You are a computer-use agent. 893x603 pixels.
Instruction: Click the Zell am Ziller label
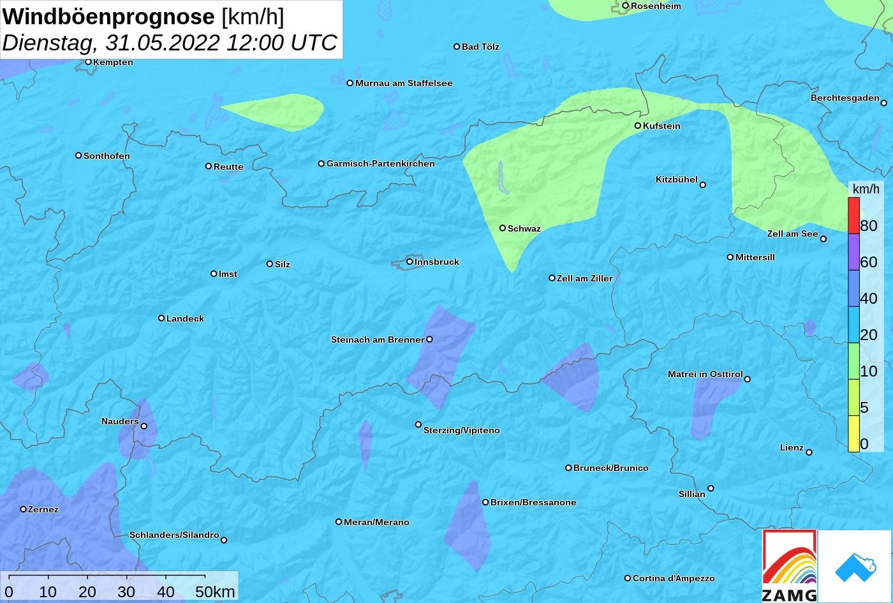coord(585,278)
